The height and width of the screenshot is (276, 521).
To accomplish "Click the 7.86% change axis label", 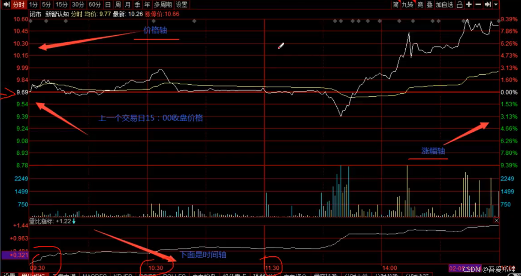I will 509,31.
